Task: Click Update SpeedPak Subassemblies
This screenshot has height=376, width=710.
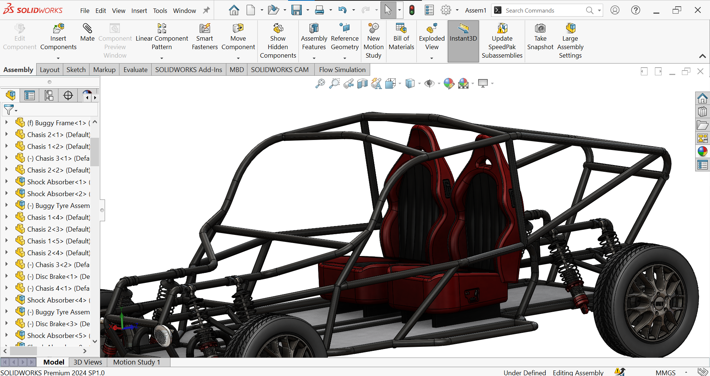Action: [x=502, y=41]
